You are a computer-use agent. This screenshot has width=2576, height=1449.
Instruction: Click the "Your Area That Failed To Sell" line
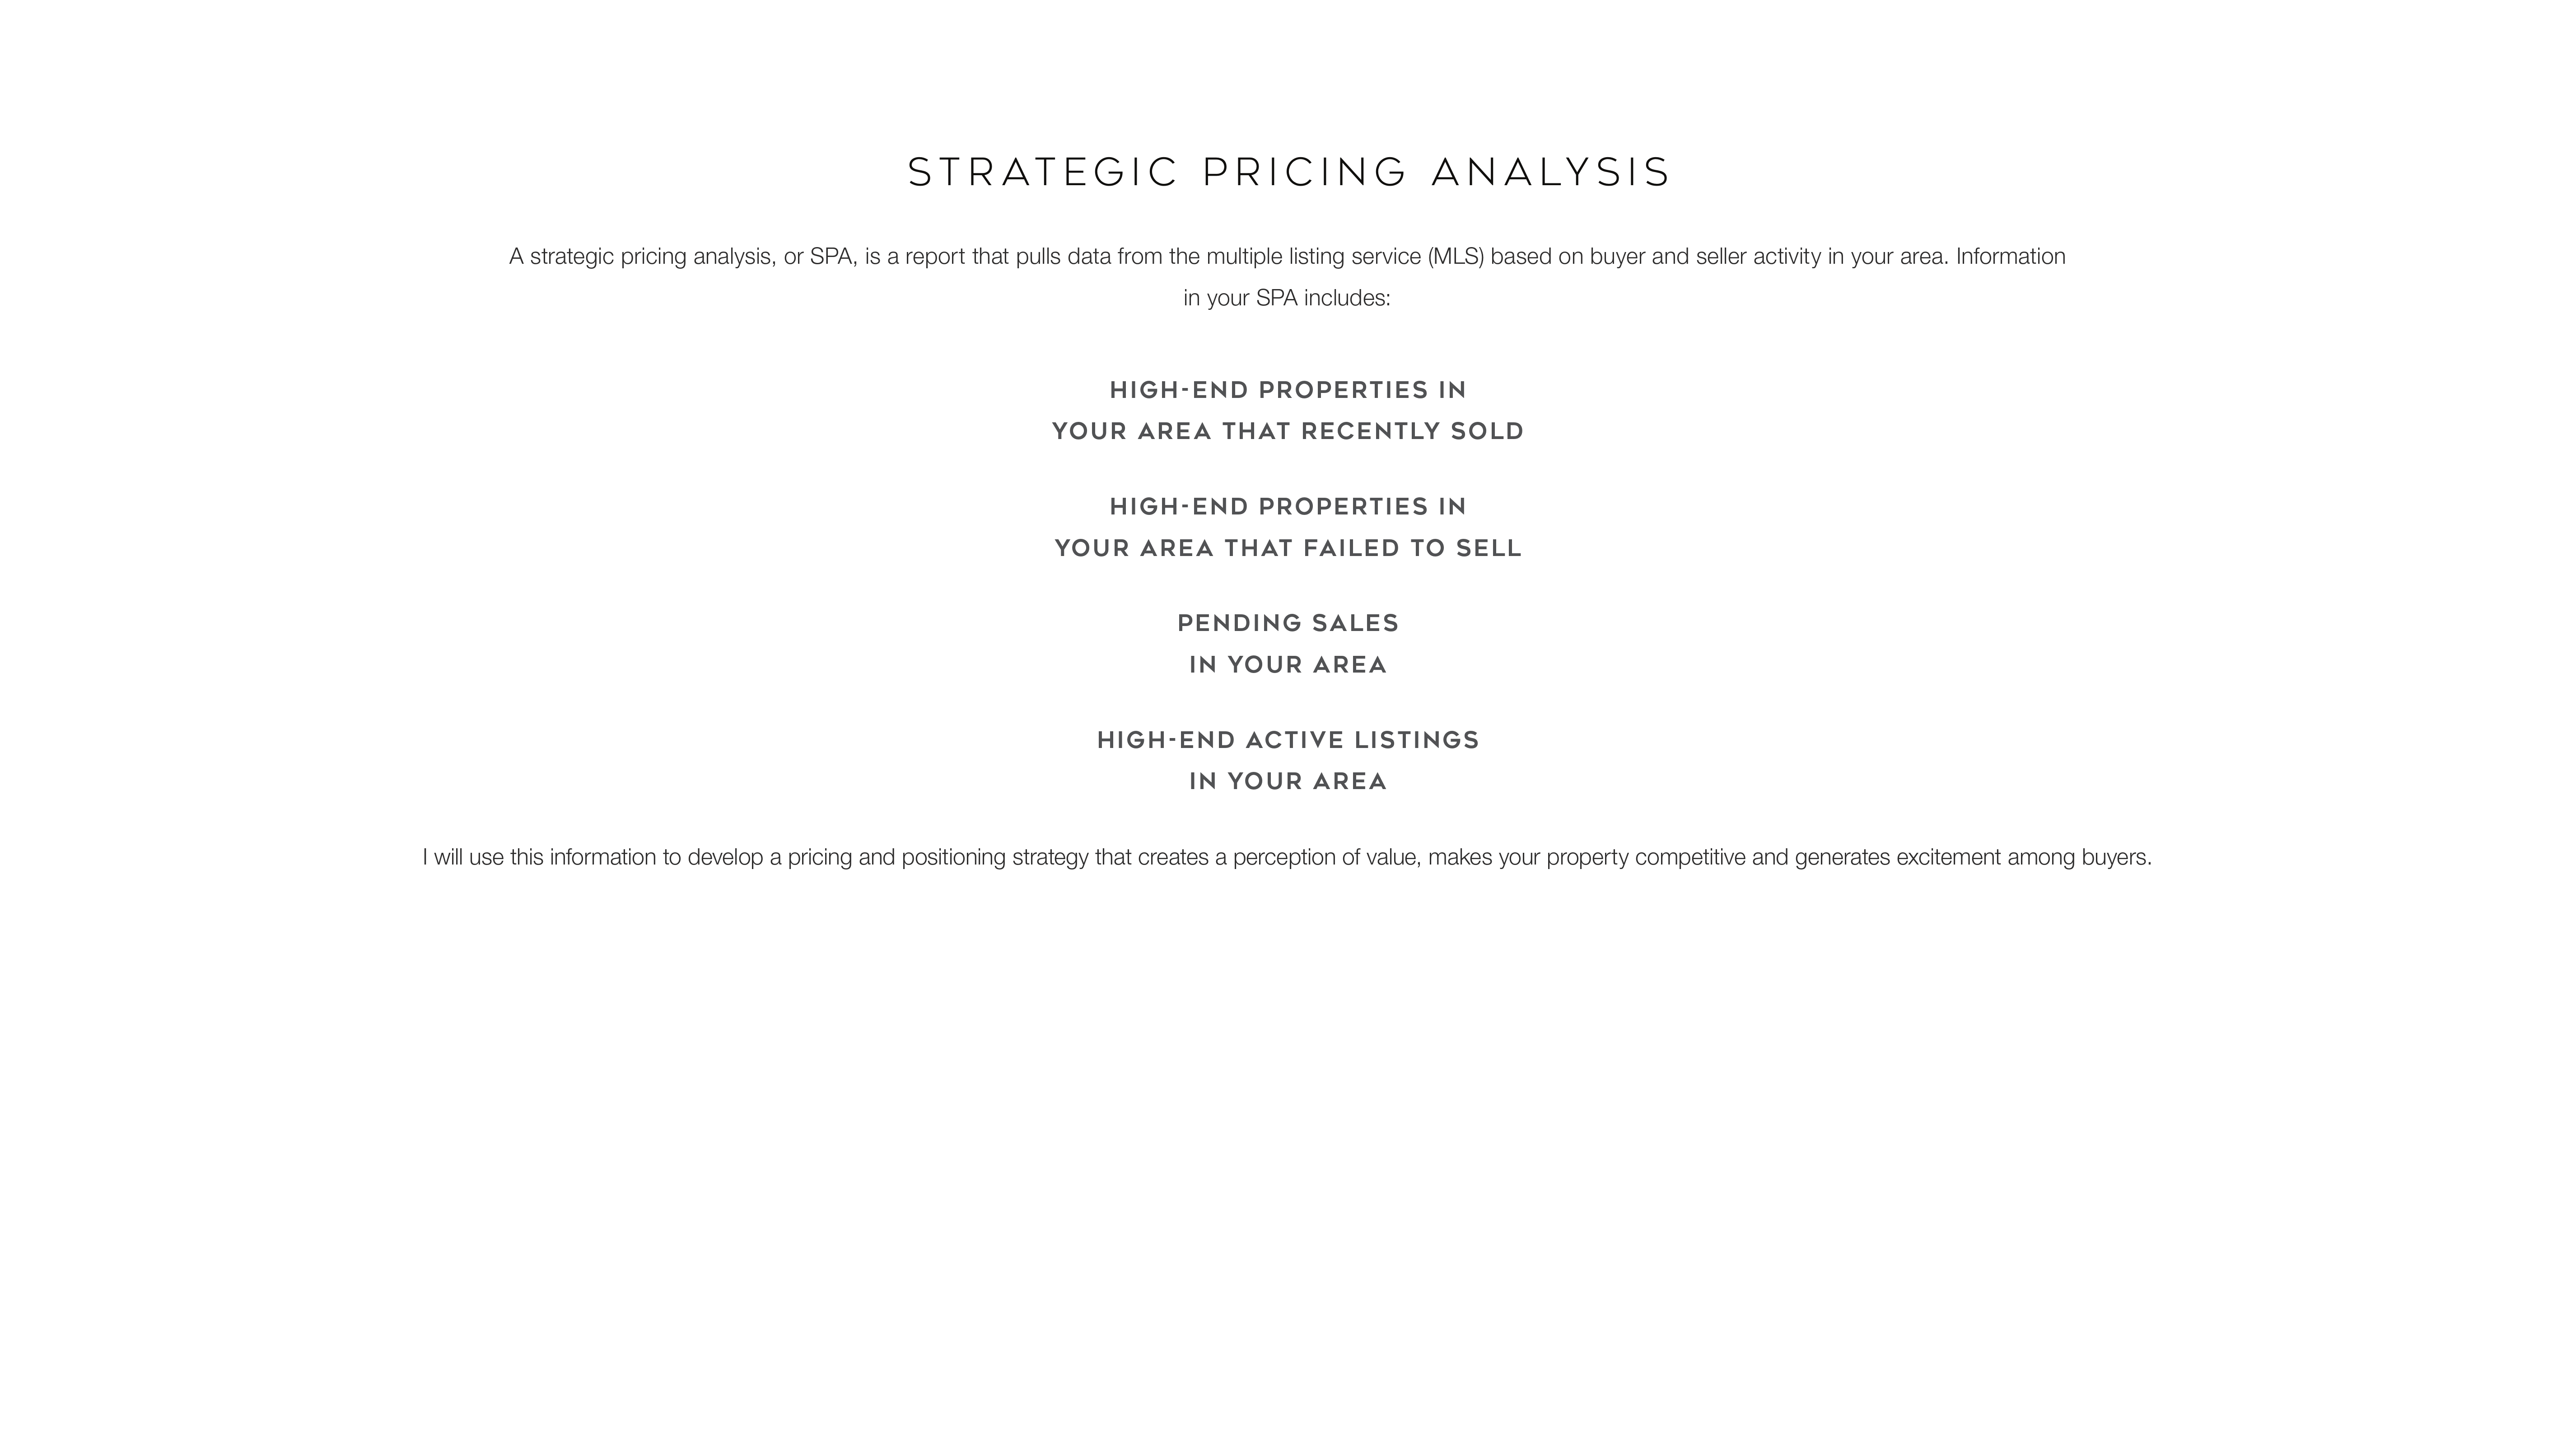1288,548
